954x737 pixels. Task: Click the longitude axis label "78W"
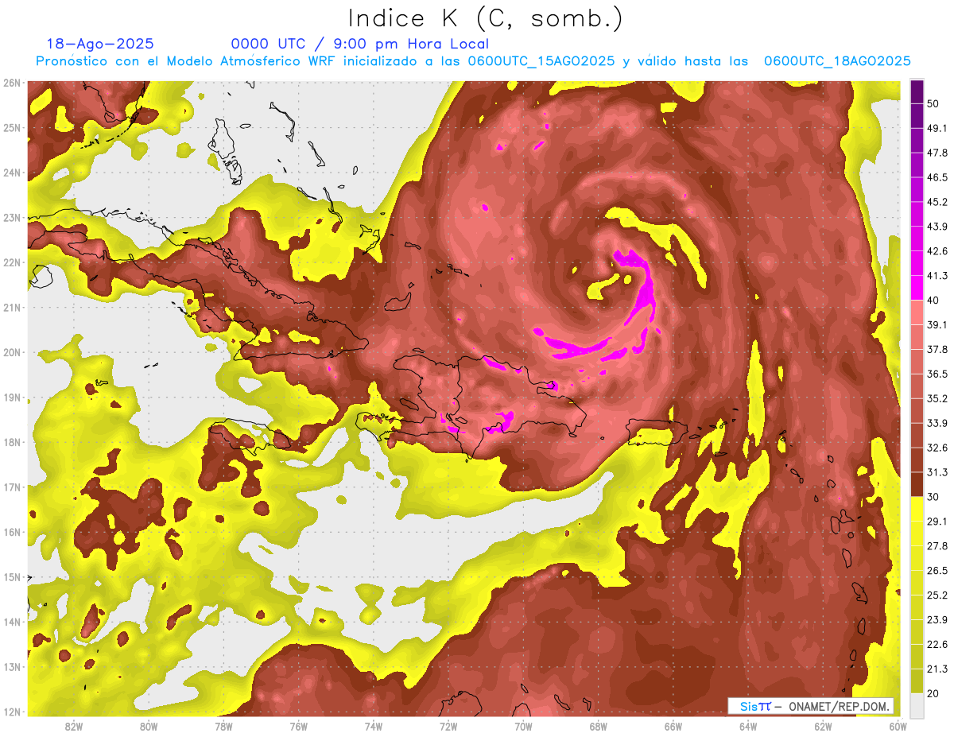click(223, 726)
